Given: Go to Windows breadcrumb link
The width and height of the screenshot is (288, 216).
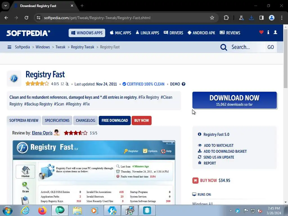Looking at the screenshot, I should pyautogui.click(x=43, y=47).
